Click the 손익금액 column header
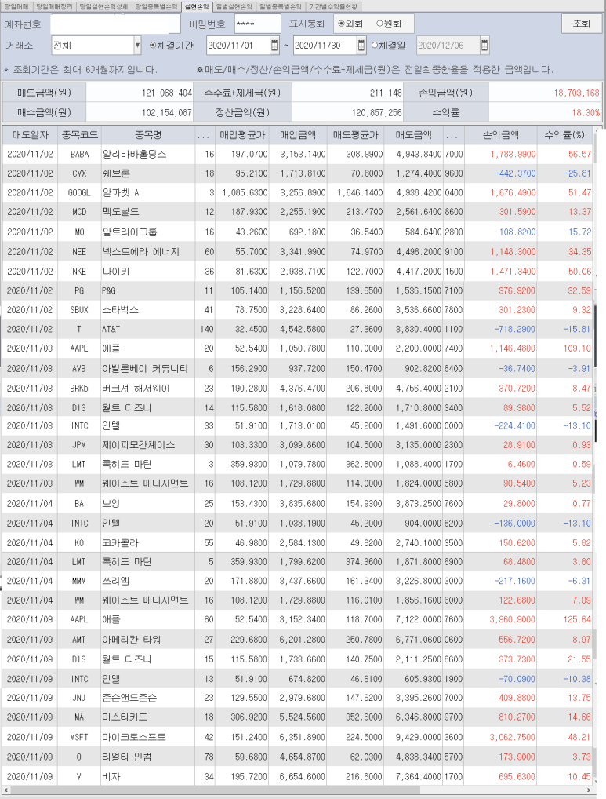Screen dimensions: 606x799 [501, 135]
